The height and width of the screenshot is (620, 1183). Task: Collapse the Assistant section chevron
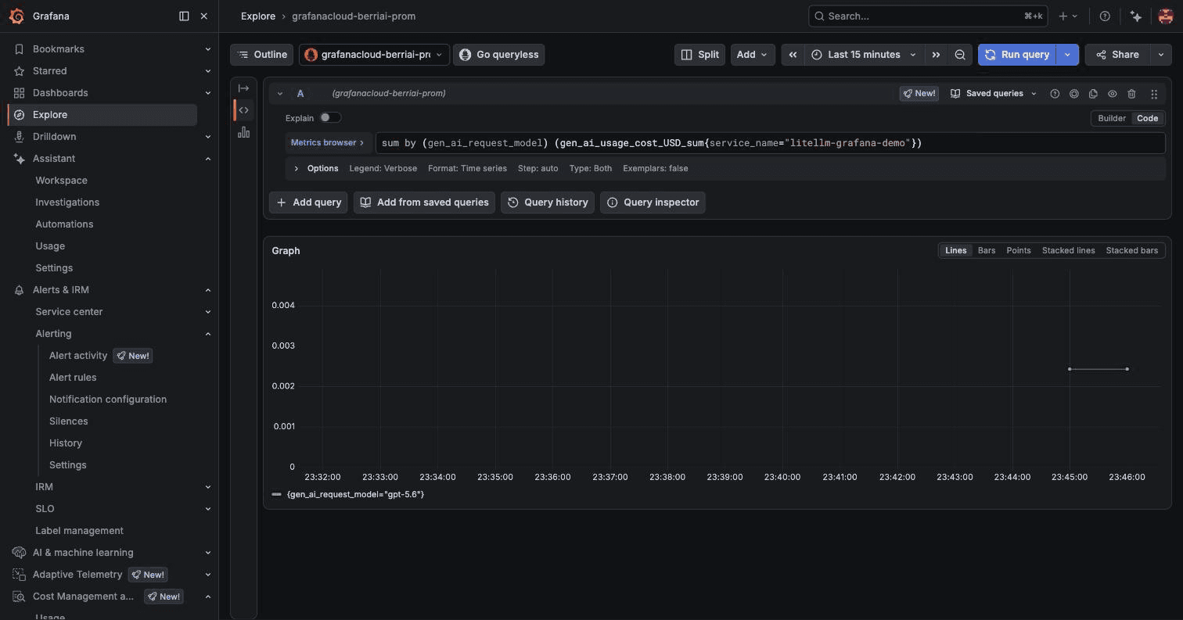tap(207, 159)
